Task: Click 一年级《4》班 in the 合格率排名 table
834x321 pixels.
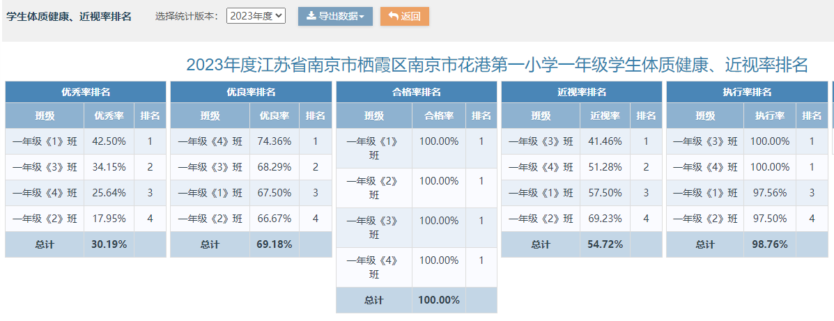Action: tap(374, 268)
